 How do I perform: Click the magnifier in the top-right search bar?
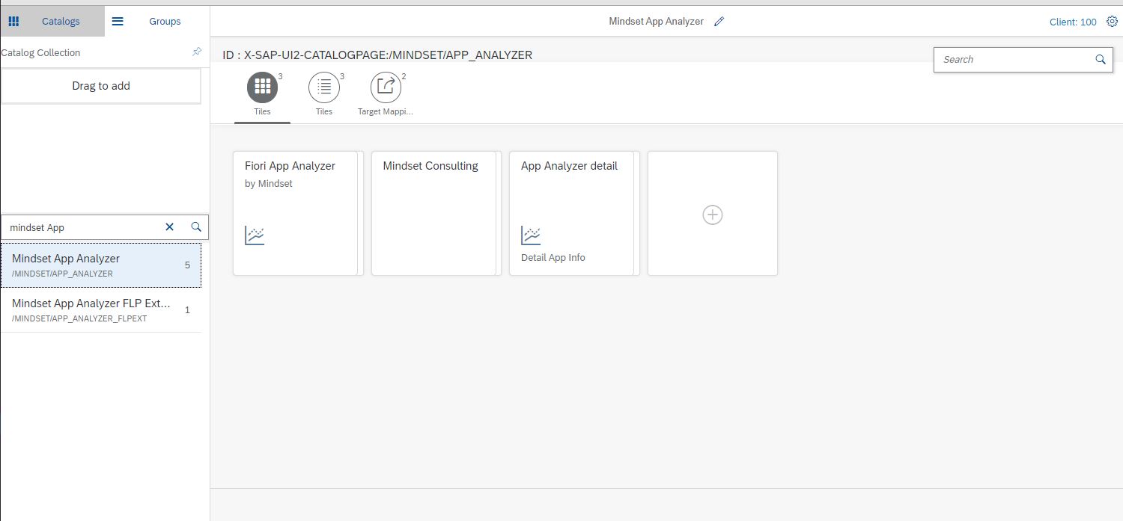tap(1100, 59)
